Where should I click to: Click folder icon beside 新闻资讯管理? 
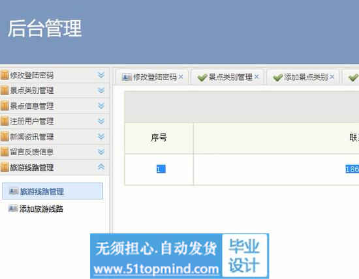click(x=5, y=136)
